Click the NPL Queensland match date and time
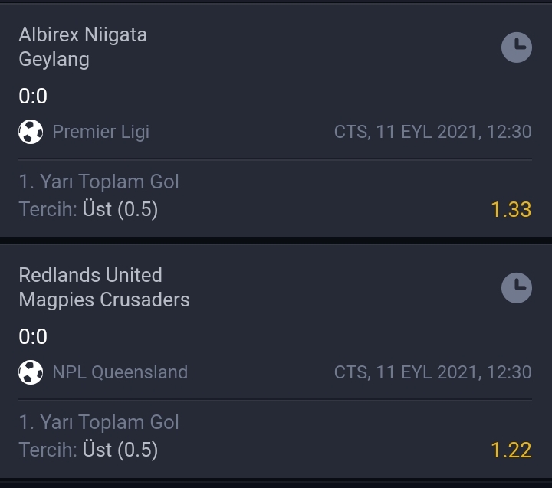This screenshot has width=552, height=488. [432, 372]
